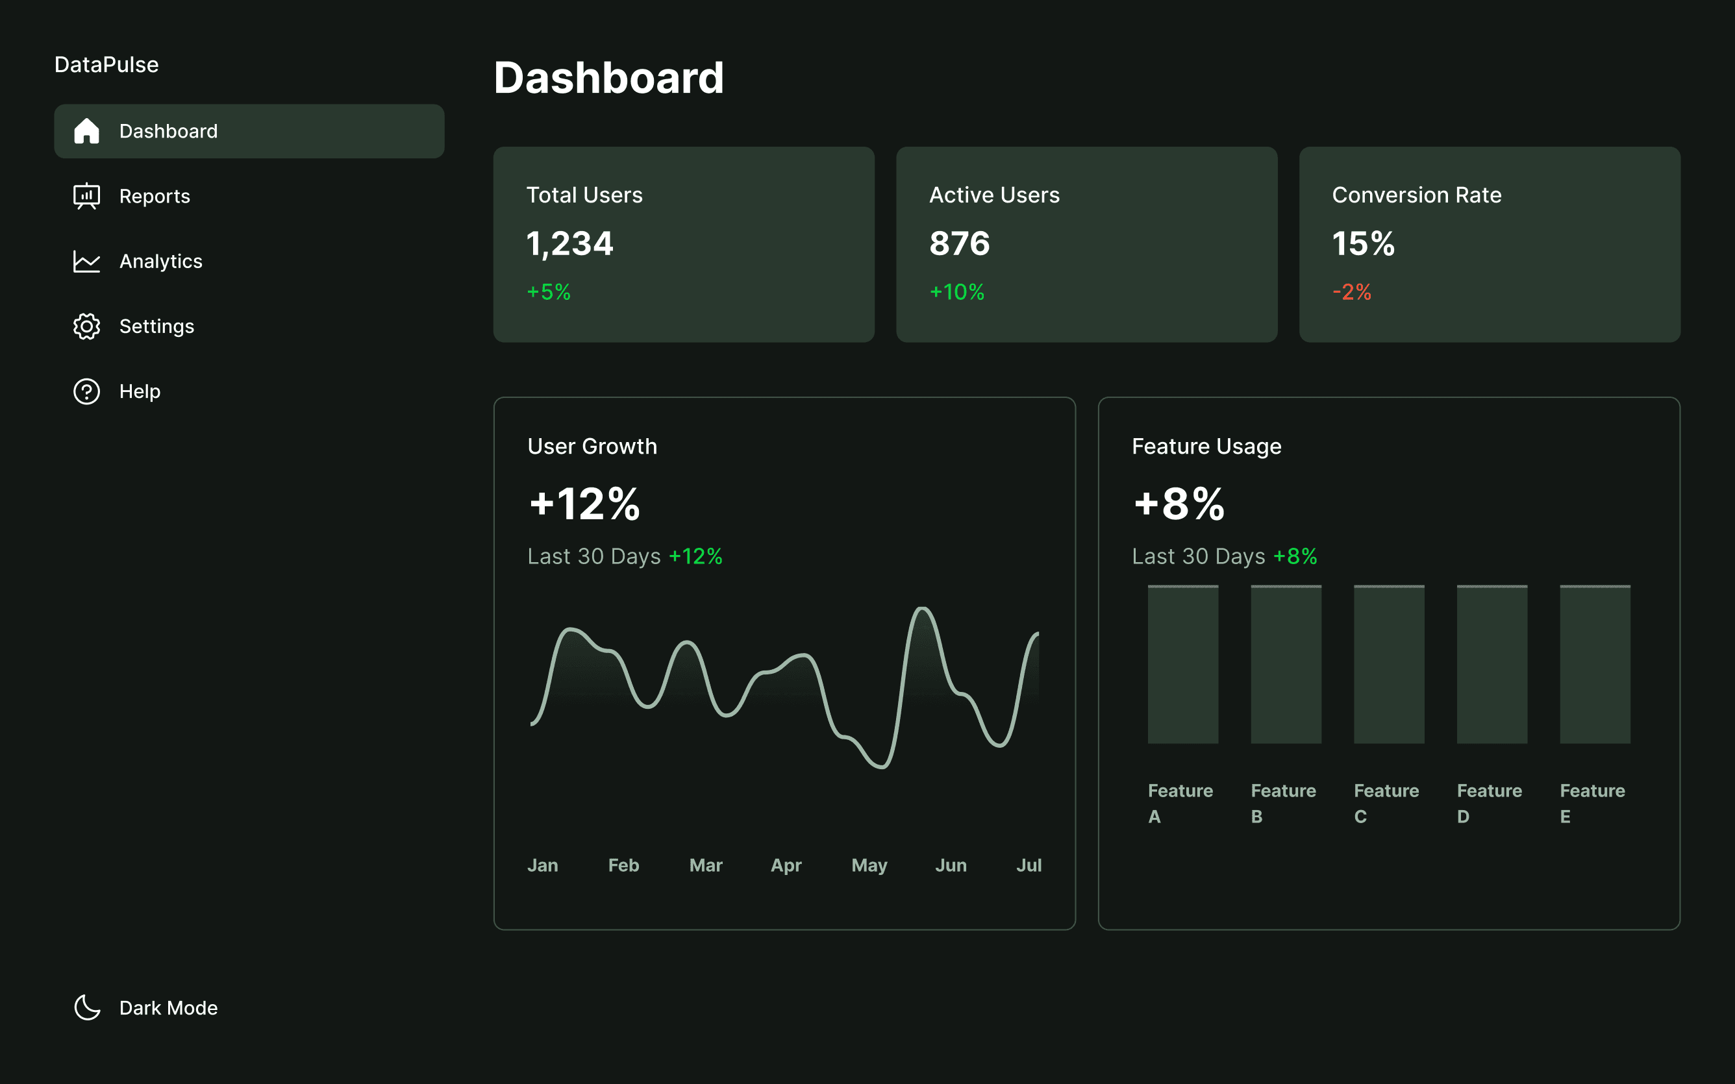
Task: Click the Help question mark icon
Action: (87, 391)
